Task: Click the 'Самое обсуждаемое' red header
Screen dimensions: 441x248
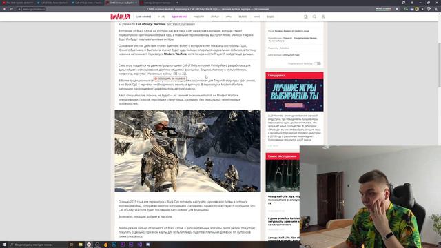Action: click(283, 156)
